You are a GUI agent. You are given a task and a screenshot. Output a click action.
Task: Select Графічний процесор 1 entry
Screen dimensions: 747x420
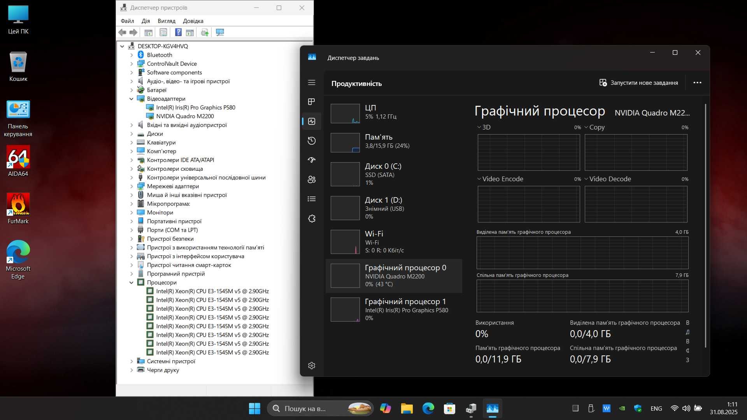point(394,310)
